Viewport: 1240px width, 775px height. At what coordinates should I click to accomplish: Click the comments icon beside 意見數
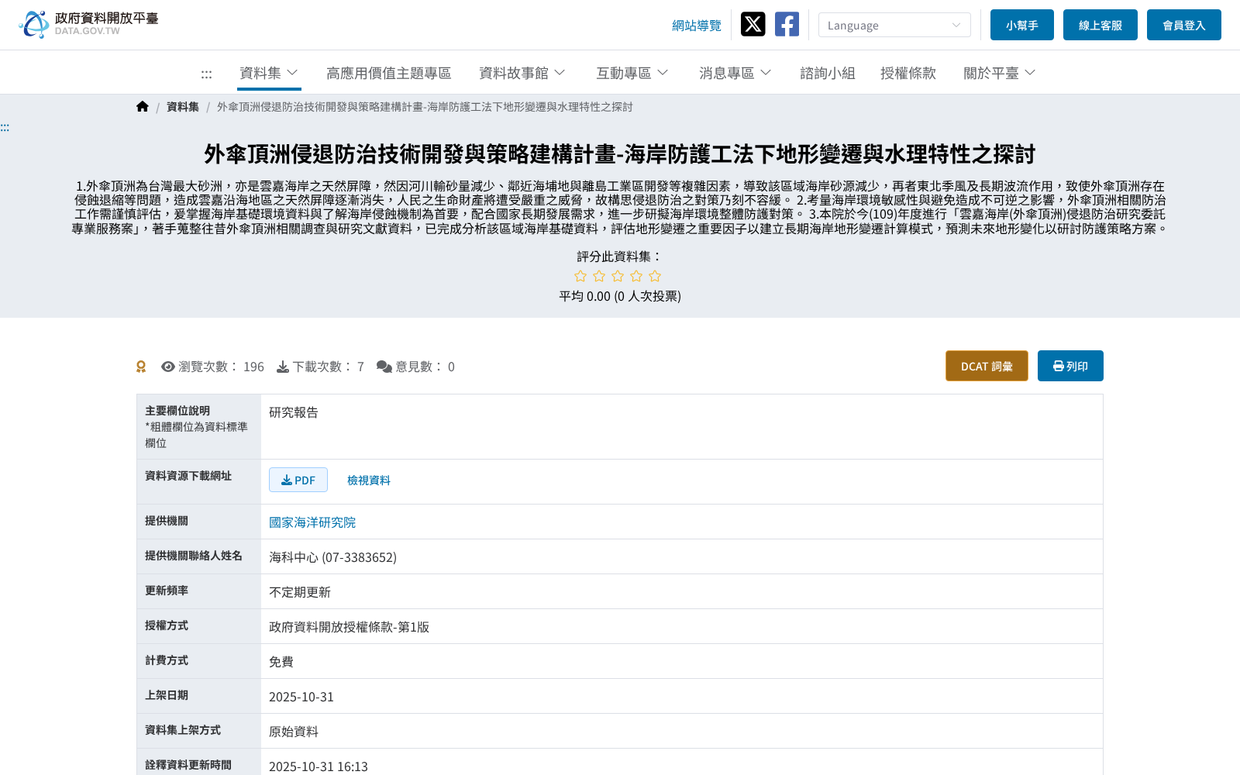[384, 367]
